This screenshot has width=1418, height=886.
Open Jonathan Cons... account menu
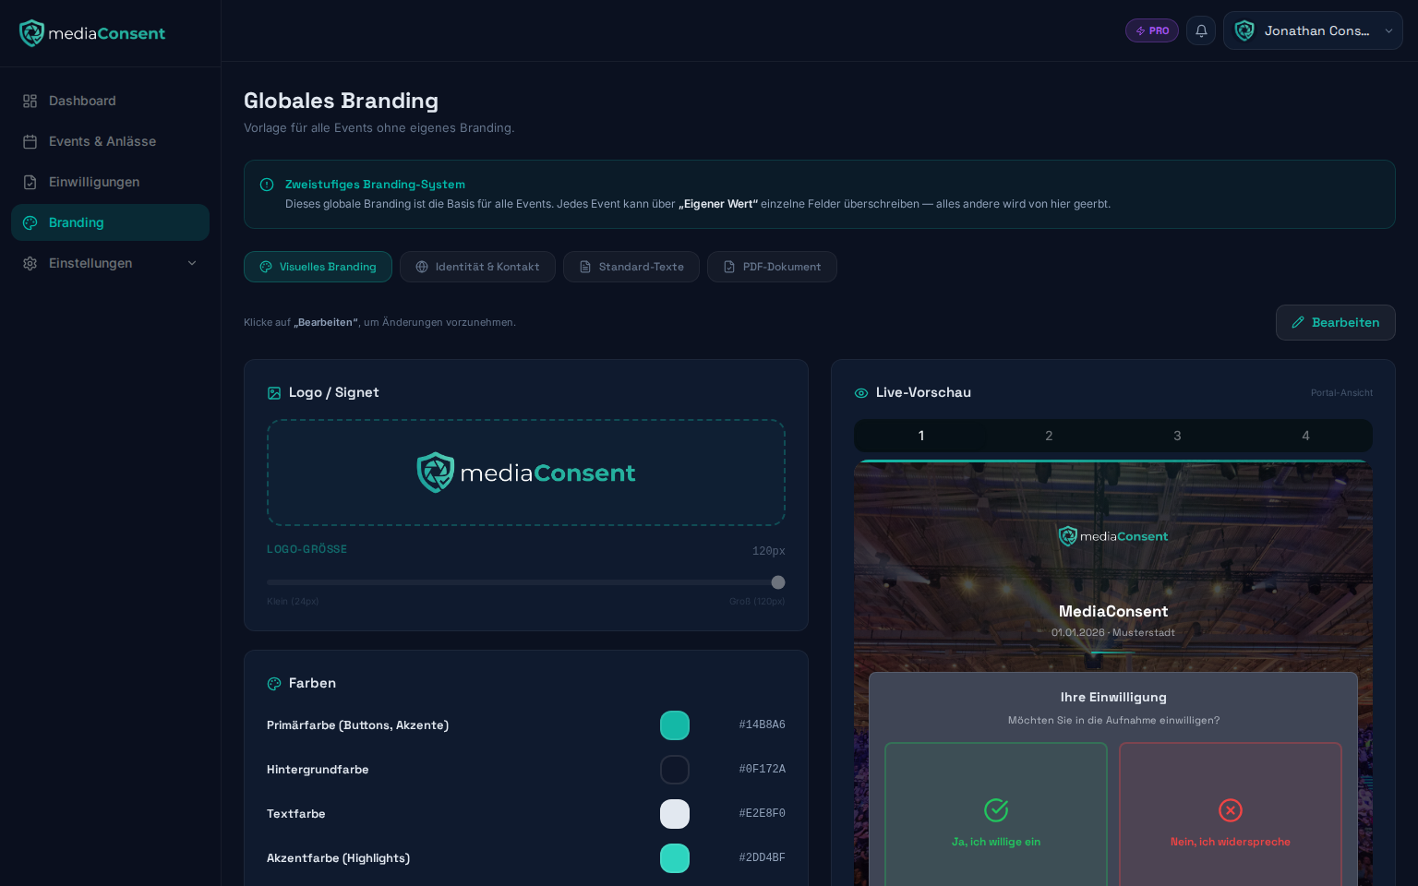pos(1313,30)
